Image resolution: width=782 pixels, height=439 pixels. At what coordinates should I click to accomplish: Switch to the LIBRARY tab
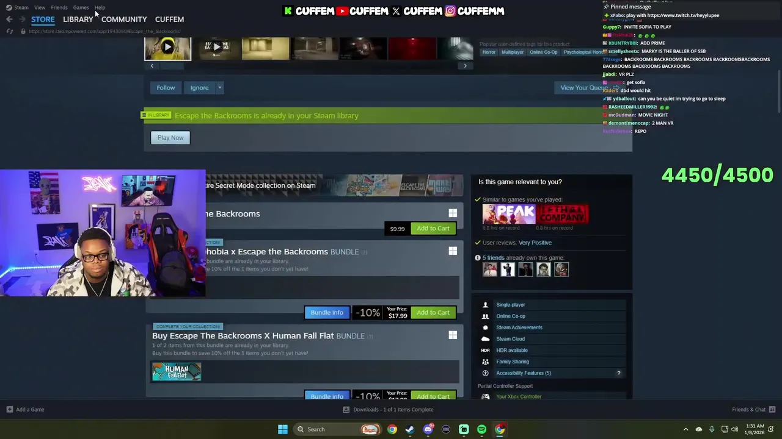tap(78, 20)
